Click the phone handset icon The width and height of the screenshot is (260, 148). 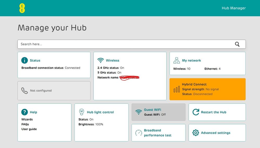click(24, 90)
